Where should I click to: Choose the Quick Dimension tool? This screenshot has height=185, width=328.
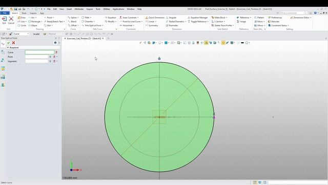point(155,17)
